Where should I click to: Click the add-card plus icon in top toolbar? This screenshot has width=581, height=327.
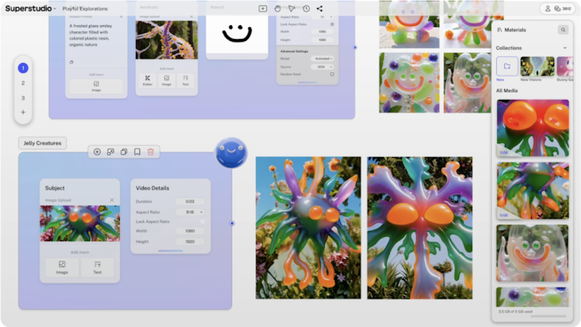(x=263, y=9)
